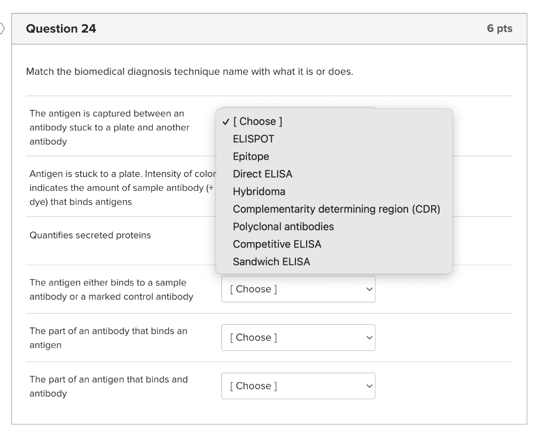Click the chevron arrow beside the lowest Choose box
547x433 pixels.
(x=368, y=385)
